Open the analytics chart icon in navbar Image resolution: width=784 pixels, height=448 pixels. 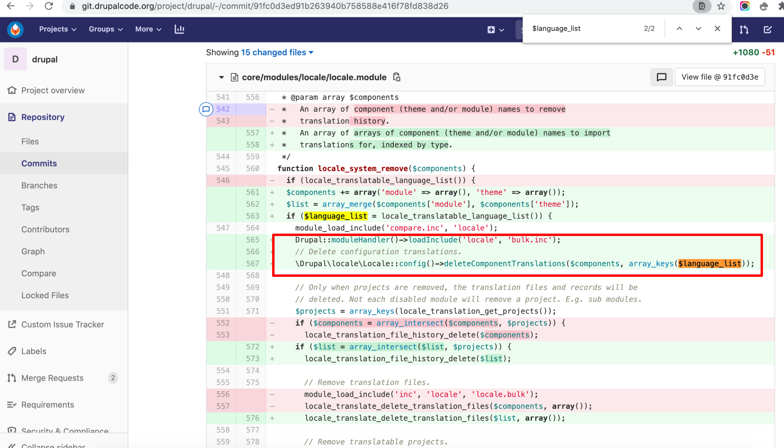pyautogui.click(x=179, y=29)
